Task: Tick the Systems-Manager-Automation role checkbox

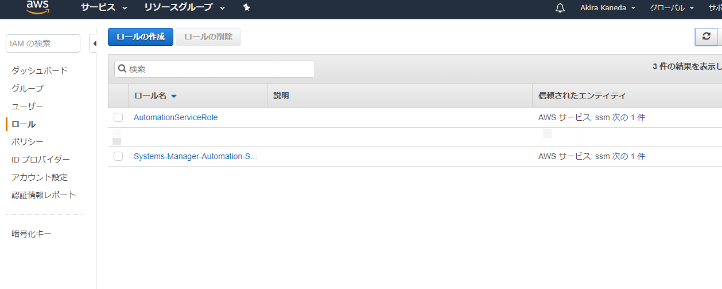Action: click(x=118, y=156)
